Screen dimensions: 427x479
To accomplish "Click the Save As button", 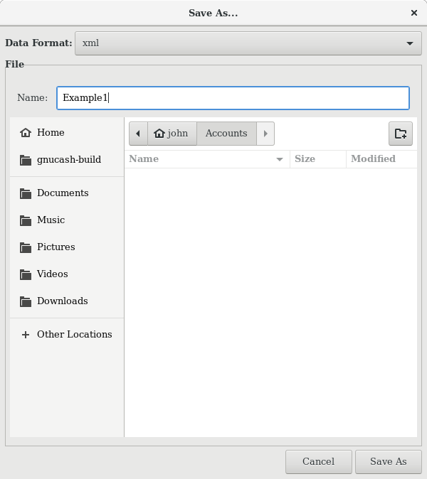I will (388, 461).
